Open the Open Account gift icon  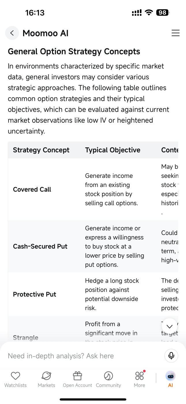77,379
